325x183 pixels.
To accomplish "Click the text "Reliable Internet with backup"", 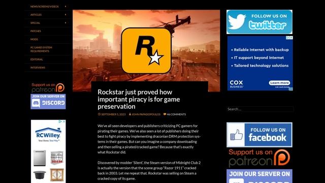I will point(262,50).
